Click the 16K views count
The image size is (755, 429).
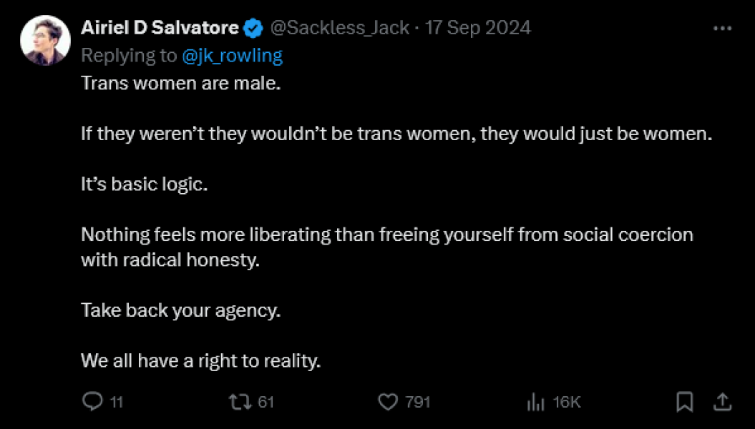click(567, 403)
